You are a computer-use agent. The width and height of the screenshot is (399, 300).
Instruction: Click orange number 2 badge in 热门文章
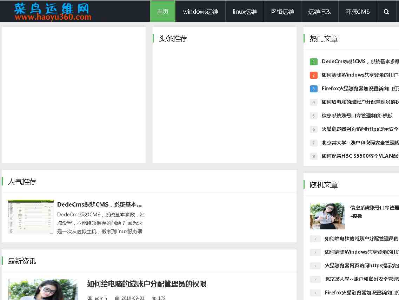[313, 75]
